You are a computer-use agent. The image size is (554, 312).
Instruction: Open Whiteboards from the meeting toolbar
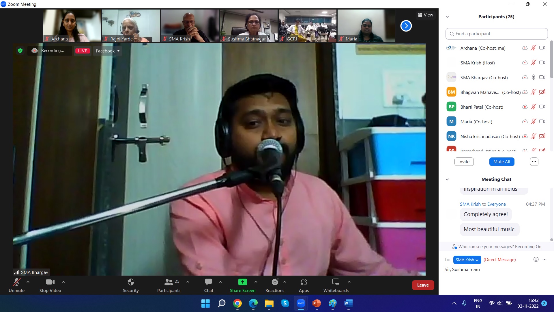pyautogui.click(x=336, y=282)
